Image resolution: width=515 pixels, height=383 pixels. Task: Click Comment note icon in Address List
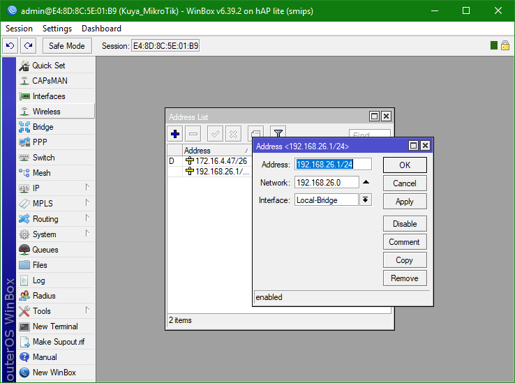click(255, 132)
